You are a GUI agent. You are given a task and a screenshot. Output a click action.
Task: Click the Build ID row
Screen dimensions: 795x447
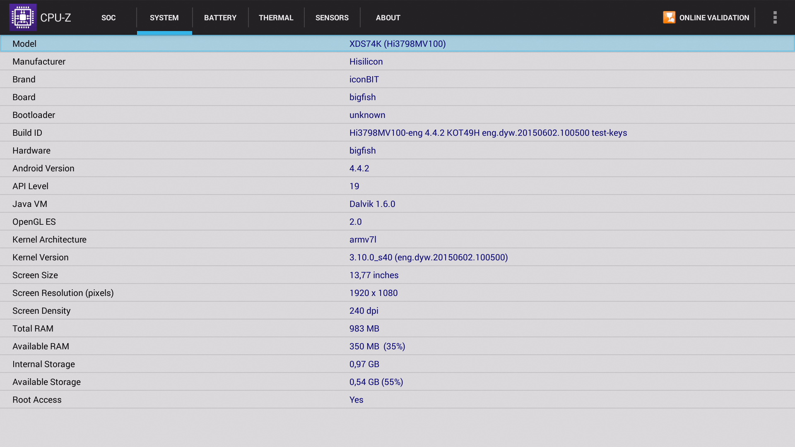pyautogui.click(x=397, y=133)
